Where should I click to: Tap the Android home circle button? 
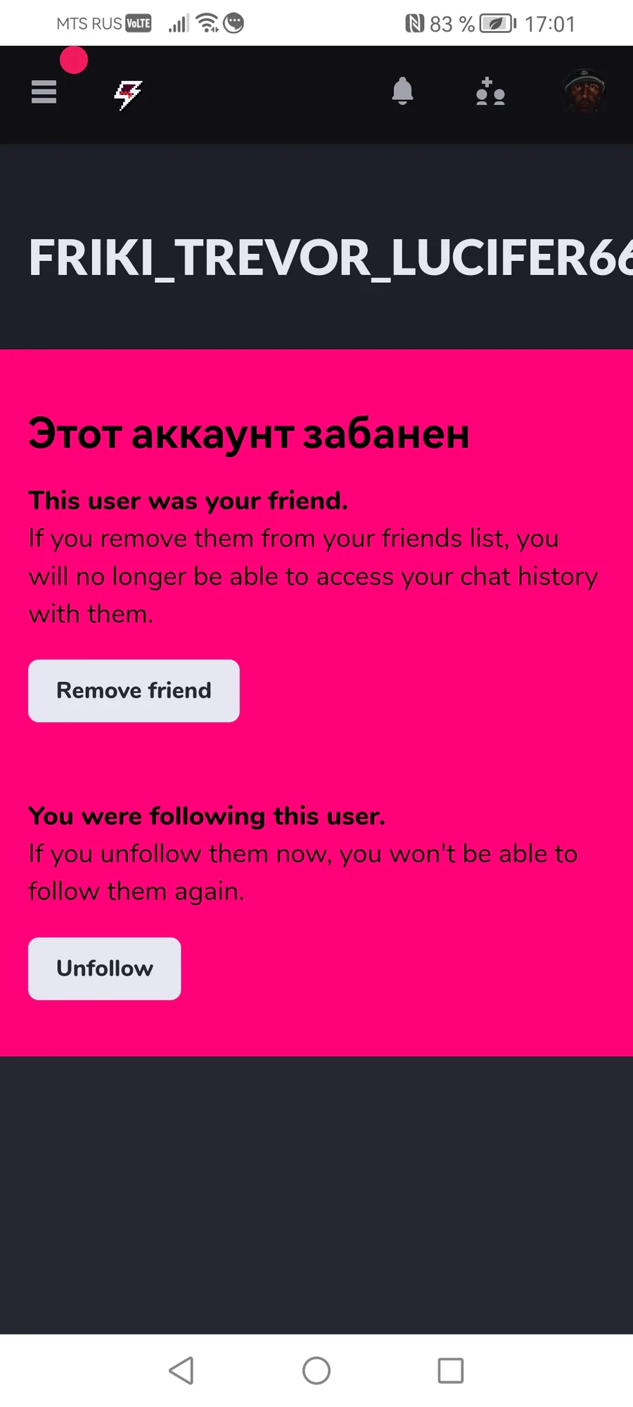316,1370
